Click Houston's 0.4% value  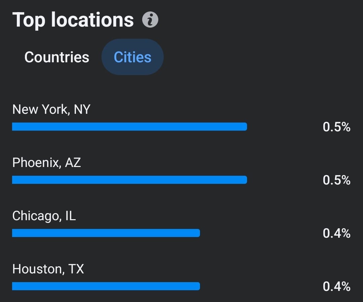[x=336, y=287]
